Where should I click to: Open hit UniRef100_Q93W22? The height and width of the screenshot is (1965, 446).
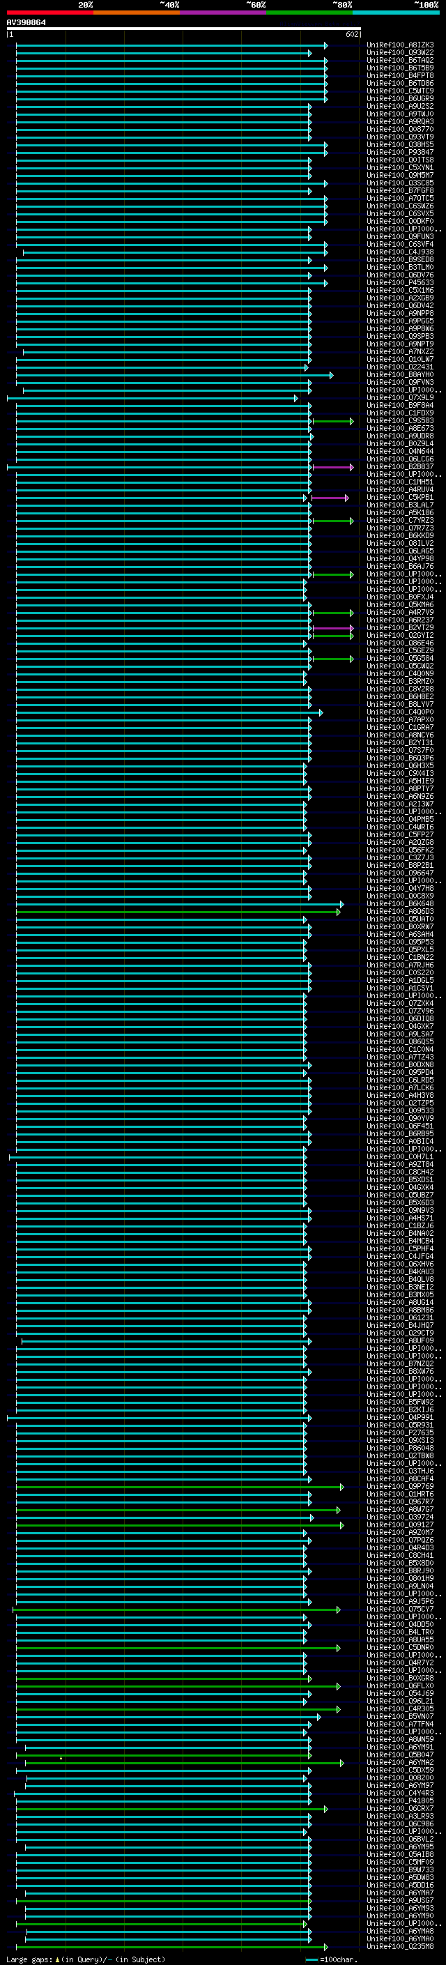[400, 53]
